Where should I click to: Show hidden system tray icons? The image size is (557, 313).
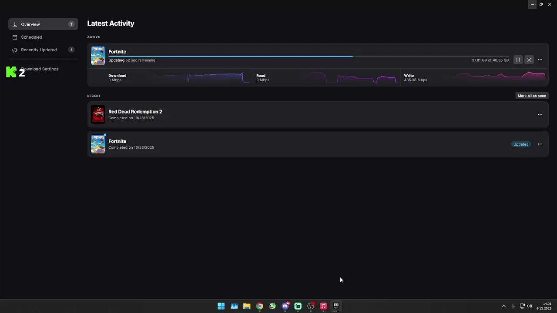504,306
